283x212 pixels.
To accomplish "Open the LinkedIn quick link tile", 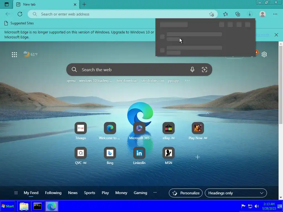I will [x=139, y=156].
